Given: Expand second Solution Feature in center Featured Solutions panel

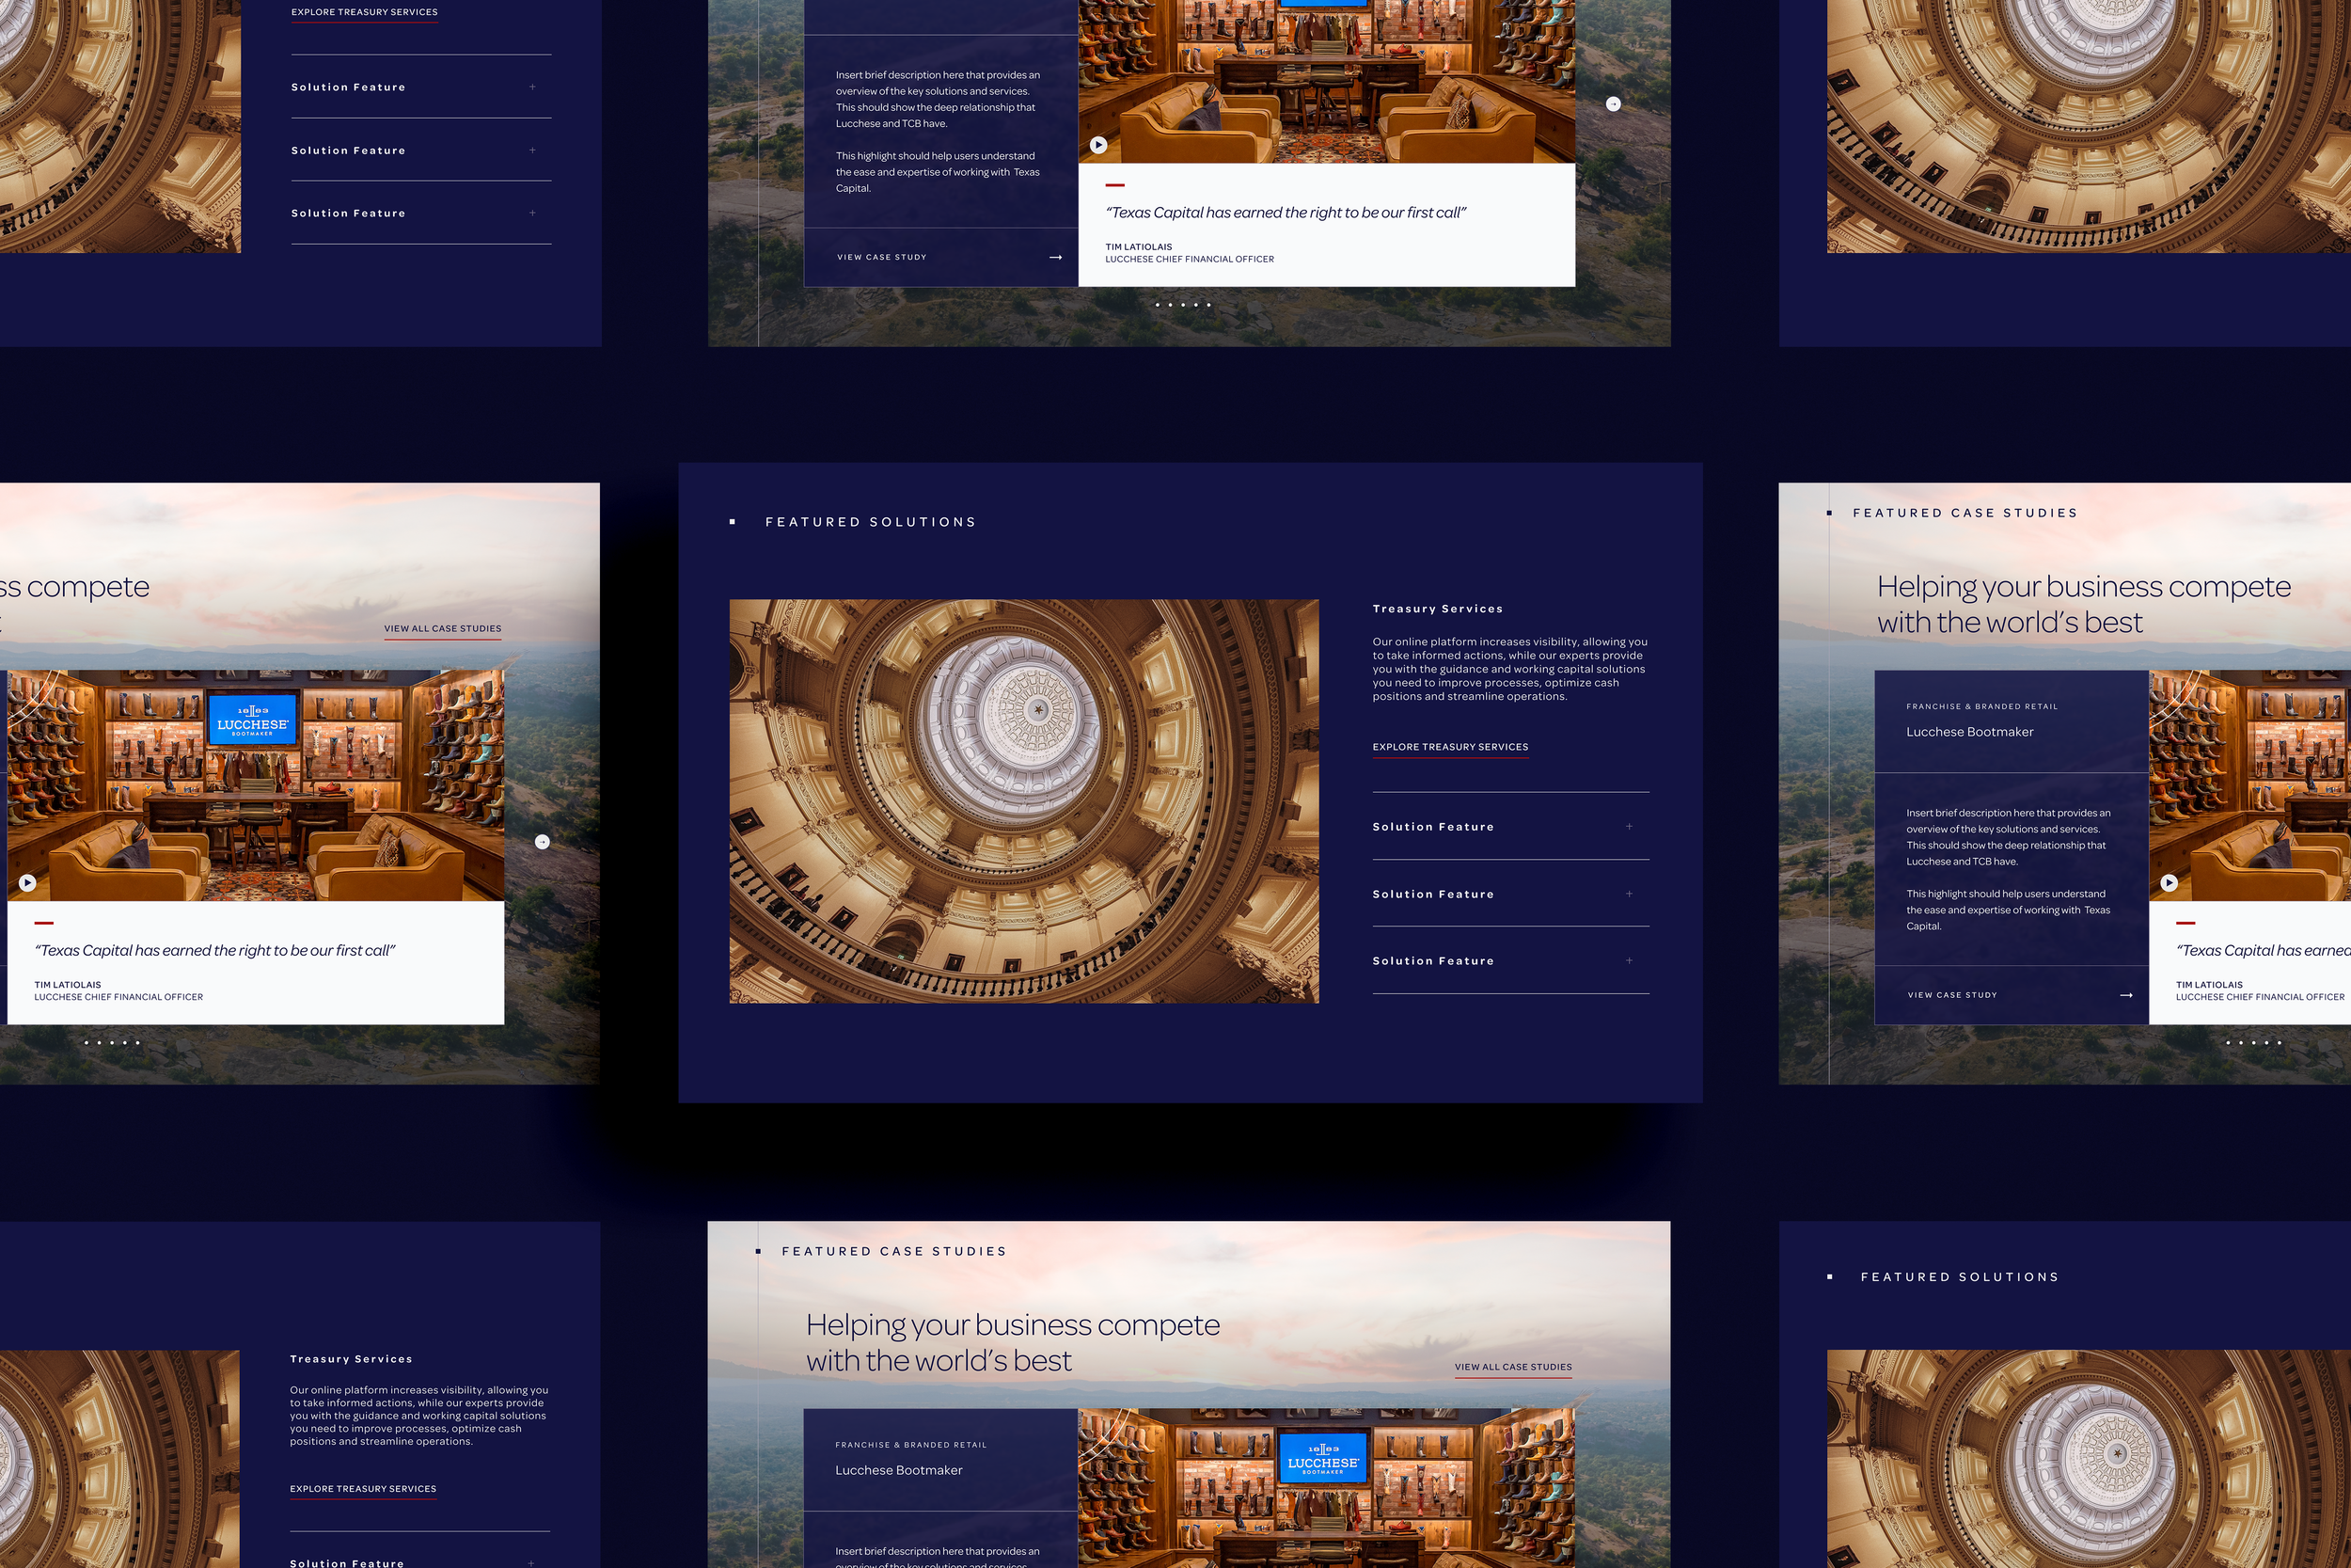Looking at the screenshot, I should [x=1629, y=894].
